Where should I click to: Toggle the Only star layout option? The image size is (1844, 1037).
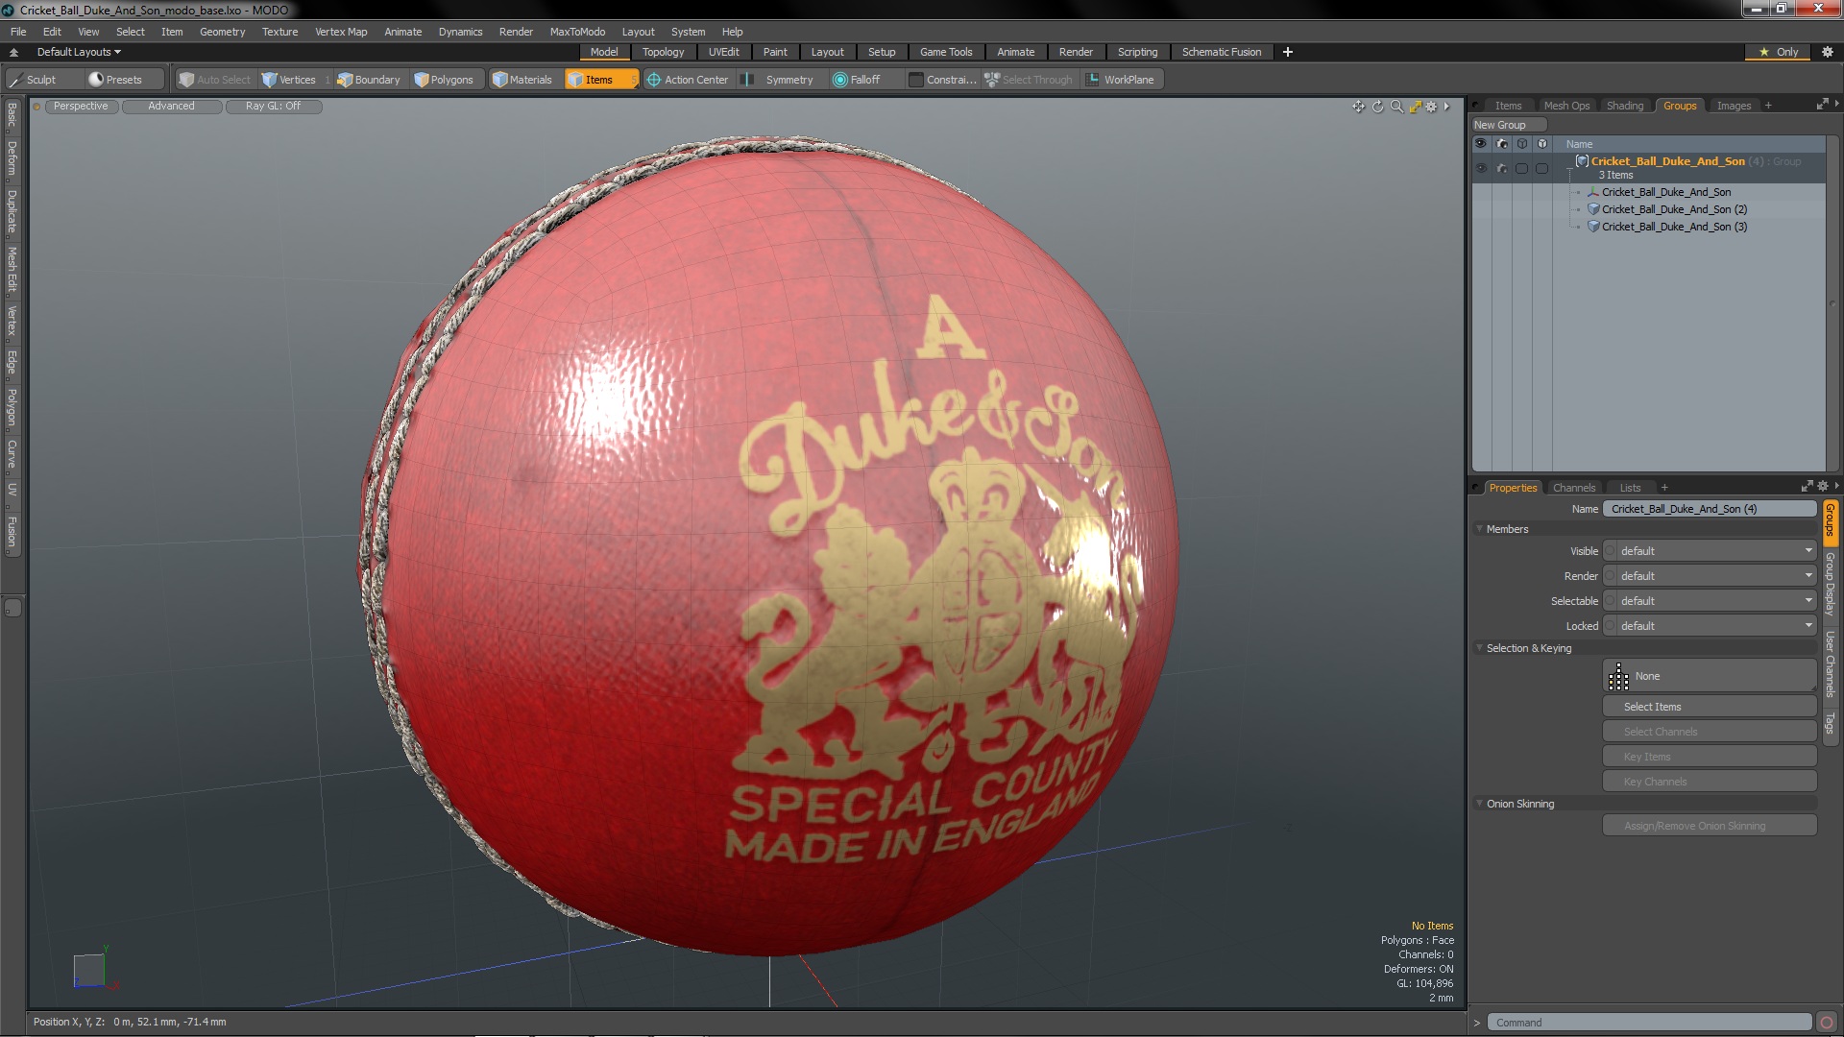click(1779, 52)
